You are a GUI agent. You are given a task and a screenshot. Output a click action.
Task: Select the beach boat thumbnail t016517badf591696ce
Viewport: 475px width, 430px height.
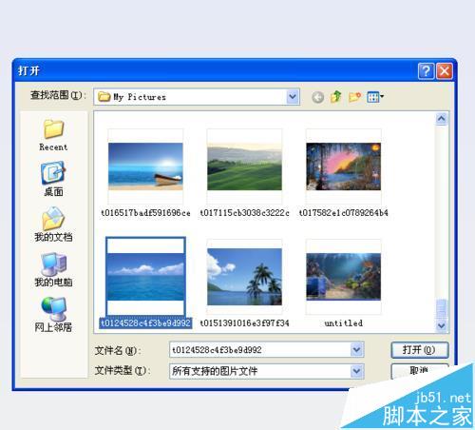coord(145,166)
